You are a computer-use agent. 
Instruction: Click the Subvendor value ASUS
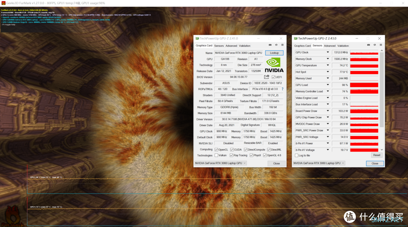226,83
